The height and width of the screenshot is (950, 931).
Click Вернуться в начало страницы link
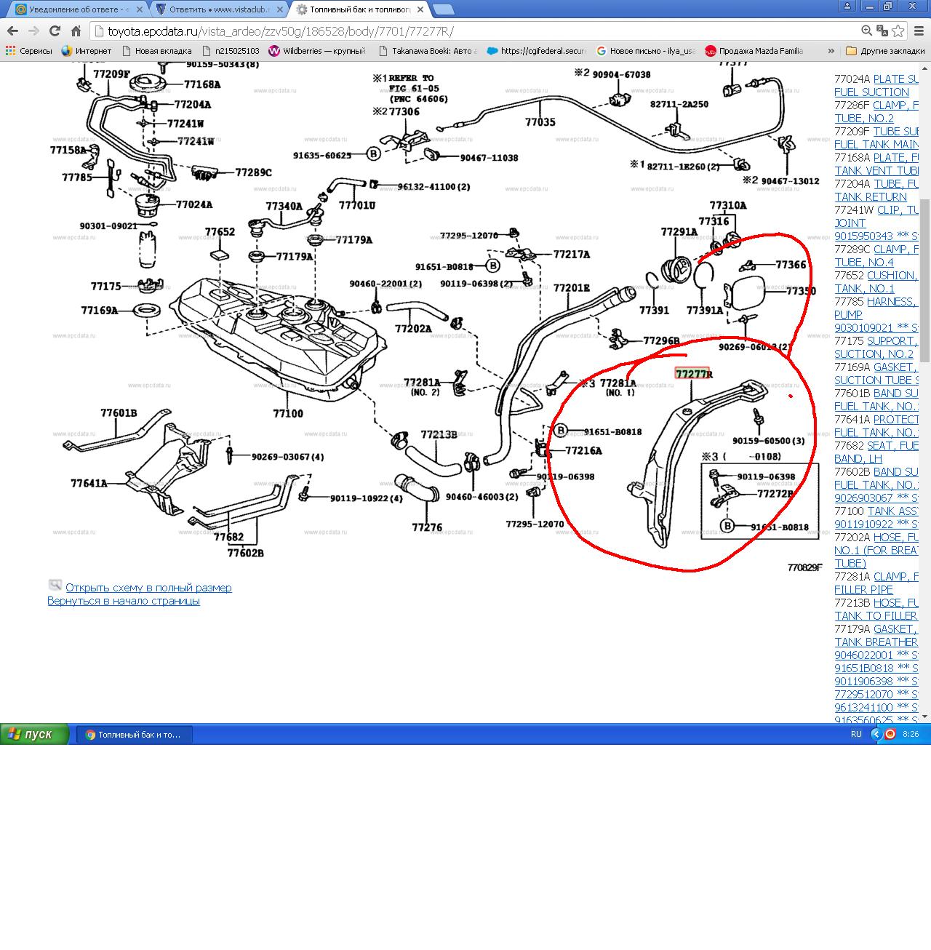point(124,601)
